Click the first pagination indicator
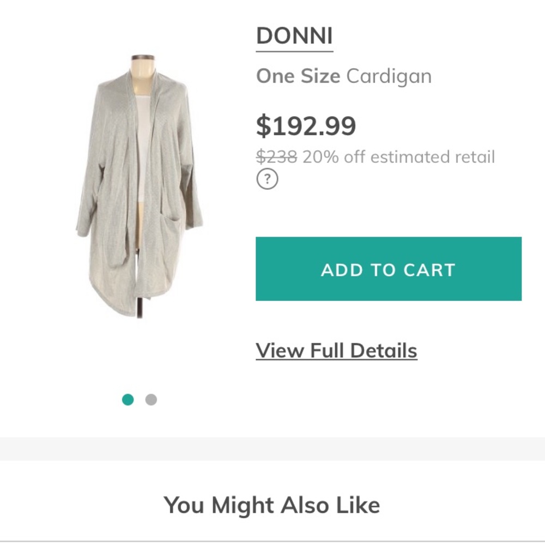 tap(128, 399)
